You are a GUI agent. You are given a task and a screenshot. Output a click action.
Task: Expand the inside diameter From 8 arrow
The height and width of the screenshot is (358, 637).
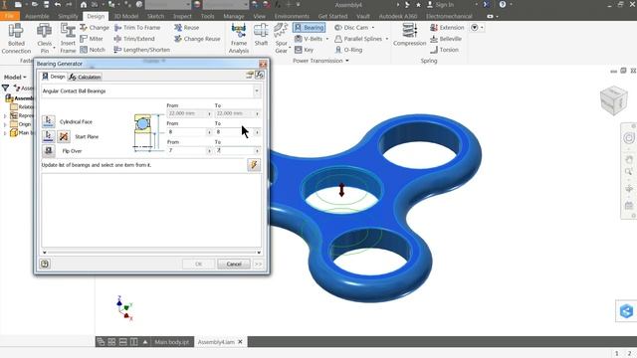point(209,132)
